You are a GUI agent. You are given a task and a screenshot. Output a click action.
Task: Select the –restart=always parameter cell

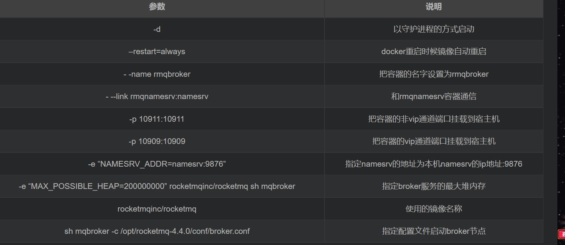point(157,51)
